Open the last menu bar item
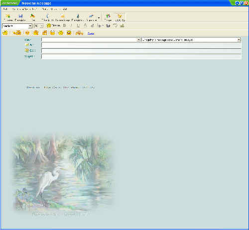 (65, 9)
